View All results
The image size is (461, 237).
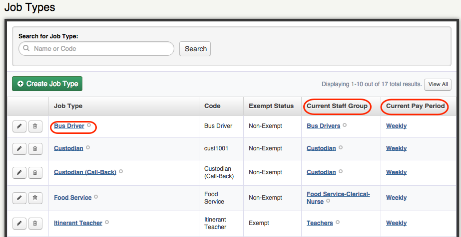tap(438, 84)
